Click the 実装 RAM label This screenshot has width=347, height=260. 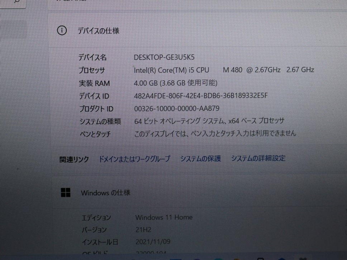tap(95, 83)
